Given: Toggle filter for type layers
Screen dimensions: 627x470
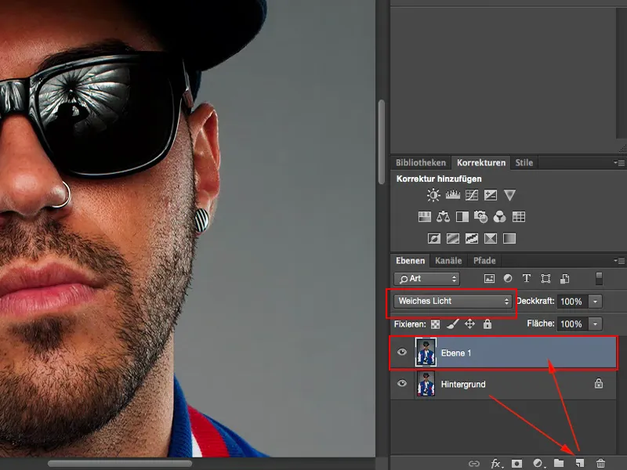Looking at the screenshot, I should click(x=527, y=278).
